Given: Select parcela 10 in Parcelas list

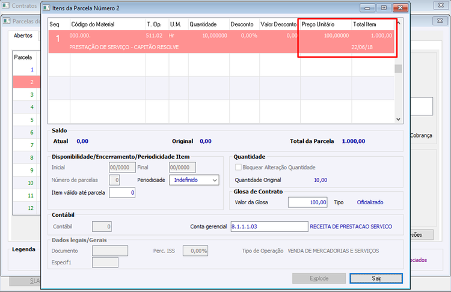Looking at the screenshot, I should tap(26, 183).
